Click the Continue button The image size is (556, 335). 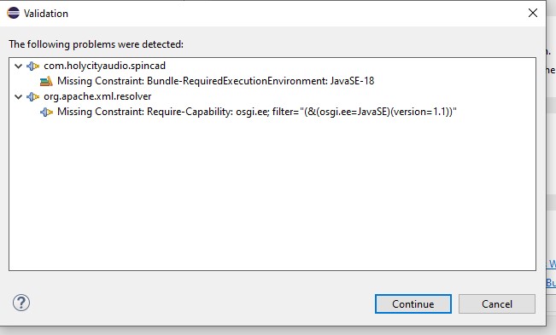coord(413,303)
